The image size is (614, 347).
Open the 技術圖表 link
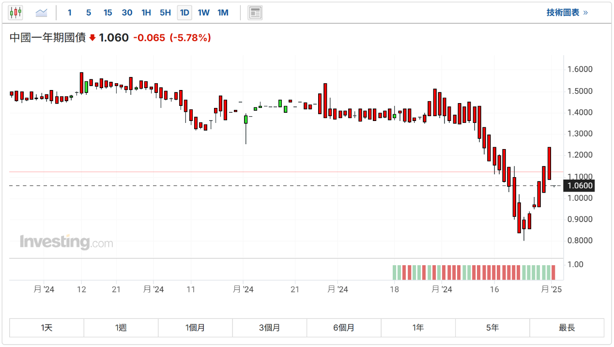click(567, 13)
